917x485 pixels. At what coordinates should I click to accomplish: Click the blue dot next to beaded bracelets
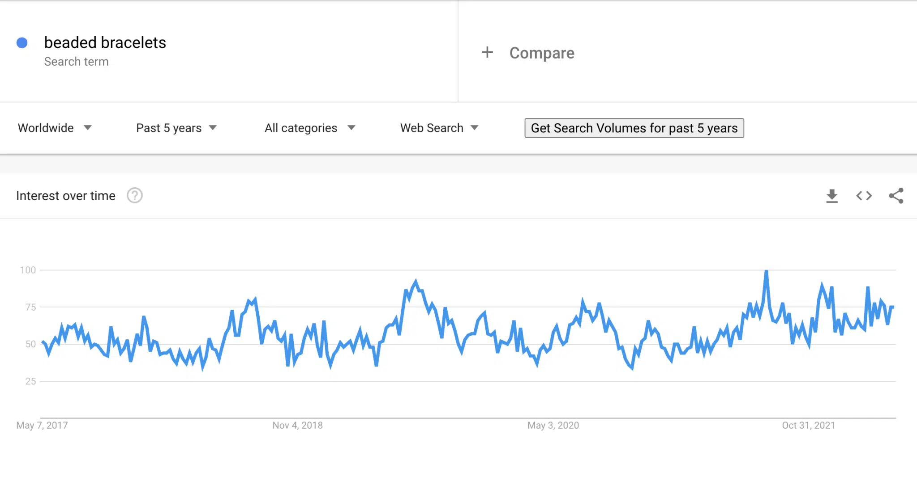coord(22,43)
